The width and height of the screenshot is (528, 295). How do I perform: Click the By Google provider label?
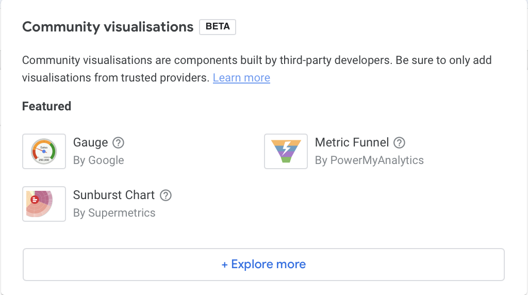click(x=98, y=160)
